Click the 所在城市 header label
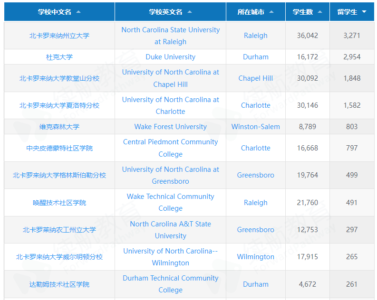 tap(251, 12)
